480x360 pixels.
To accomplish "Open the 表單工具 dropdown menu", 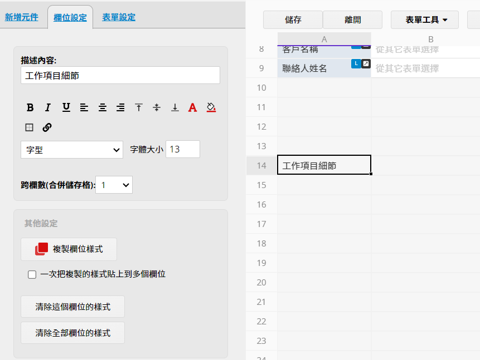I will (424, 20).
